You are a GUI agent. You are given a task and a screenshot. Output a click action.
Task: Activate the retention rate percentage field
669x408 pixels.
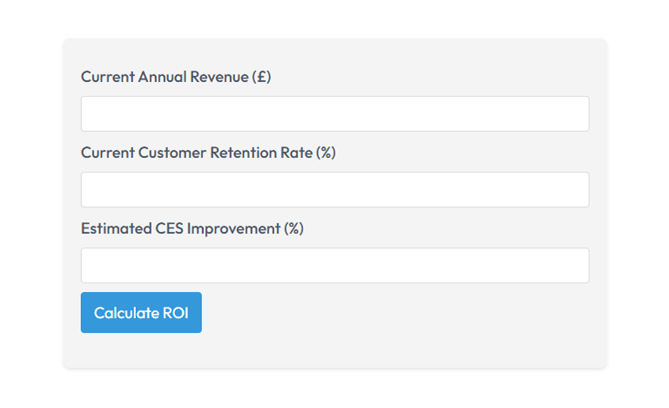click(x=334, y=189)
